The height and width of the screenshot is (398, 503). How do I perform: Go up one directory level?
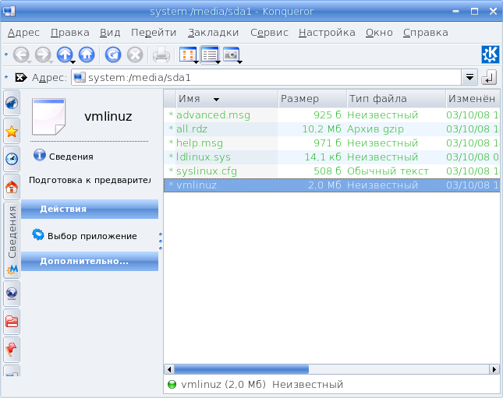tap(65, 55)
